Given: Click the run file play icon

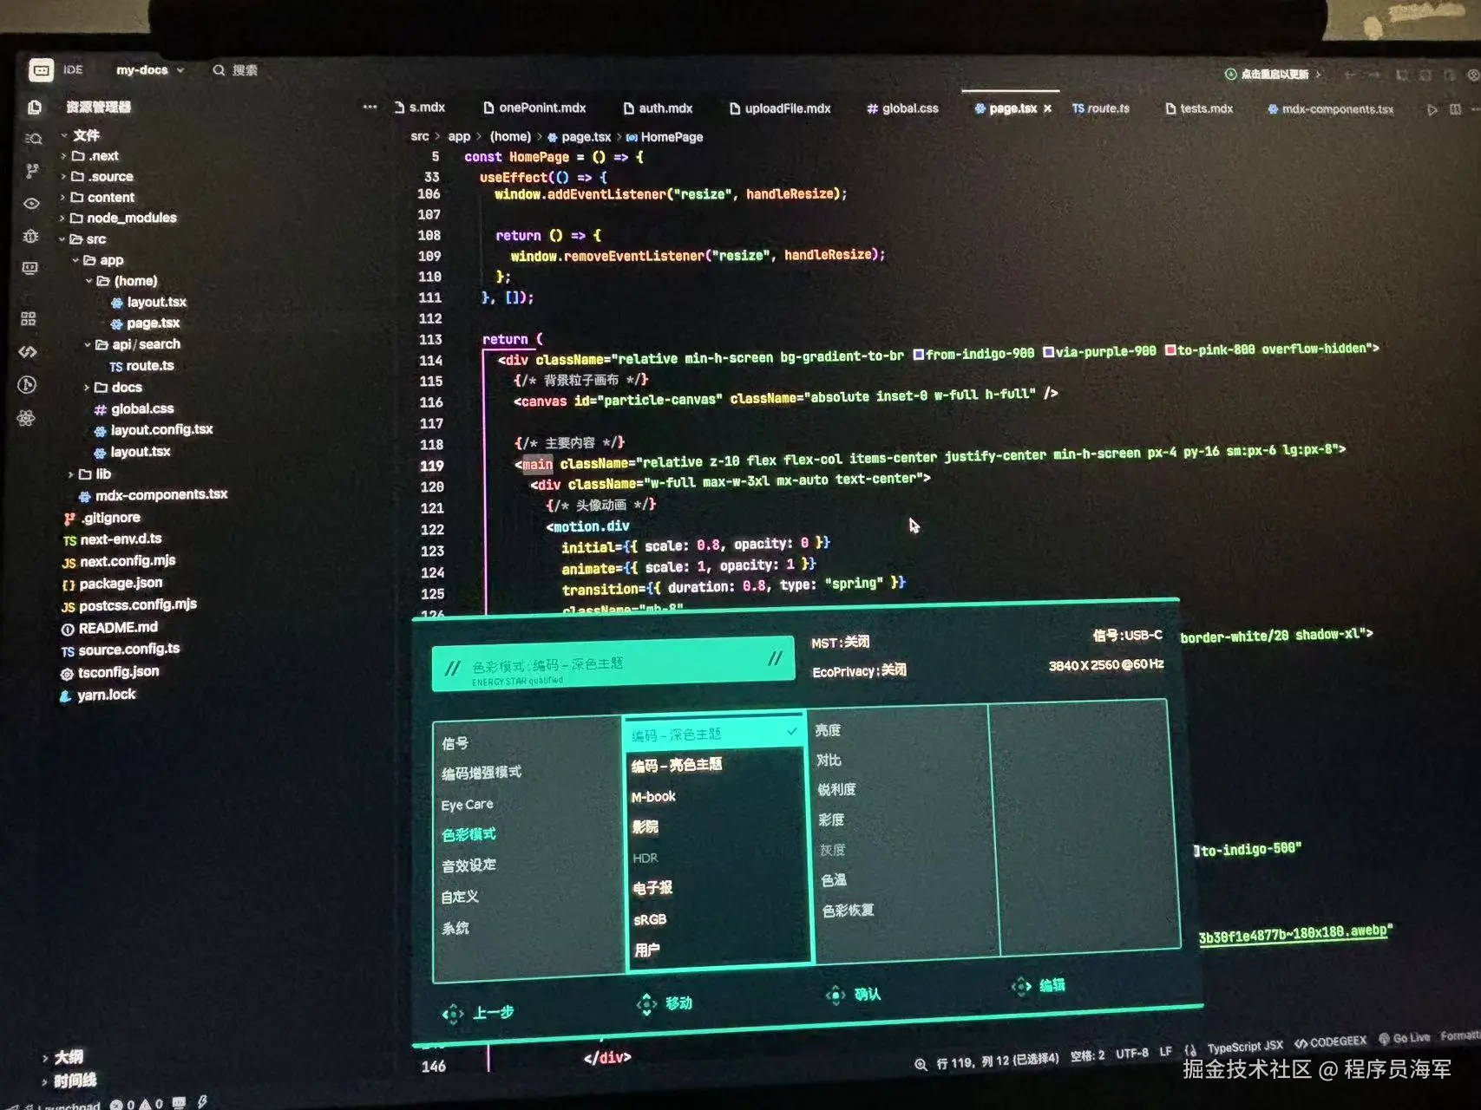Looking at the screenshot, I should coord(1432,109).
